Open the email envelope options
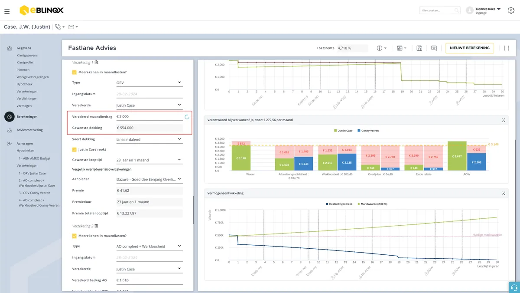Viewport: 520px width, 293px height. click(73, 27)
